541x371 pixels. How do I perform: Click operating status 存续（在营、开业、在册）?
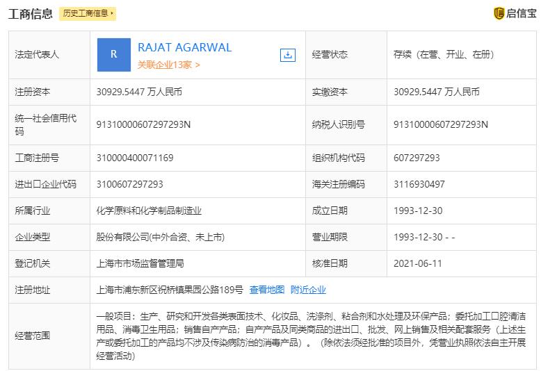(x=444, y=54)
